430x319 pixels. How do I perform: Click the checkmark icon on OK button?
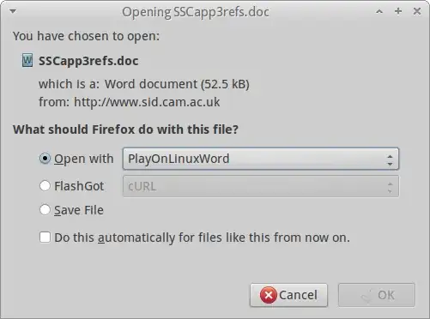click(367, 296)
